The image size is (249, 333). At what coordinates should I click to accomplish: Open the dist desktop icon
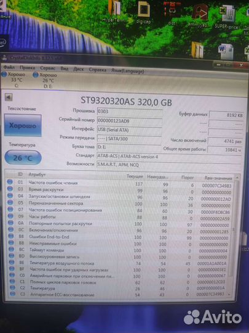pos(172,13)
